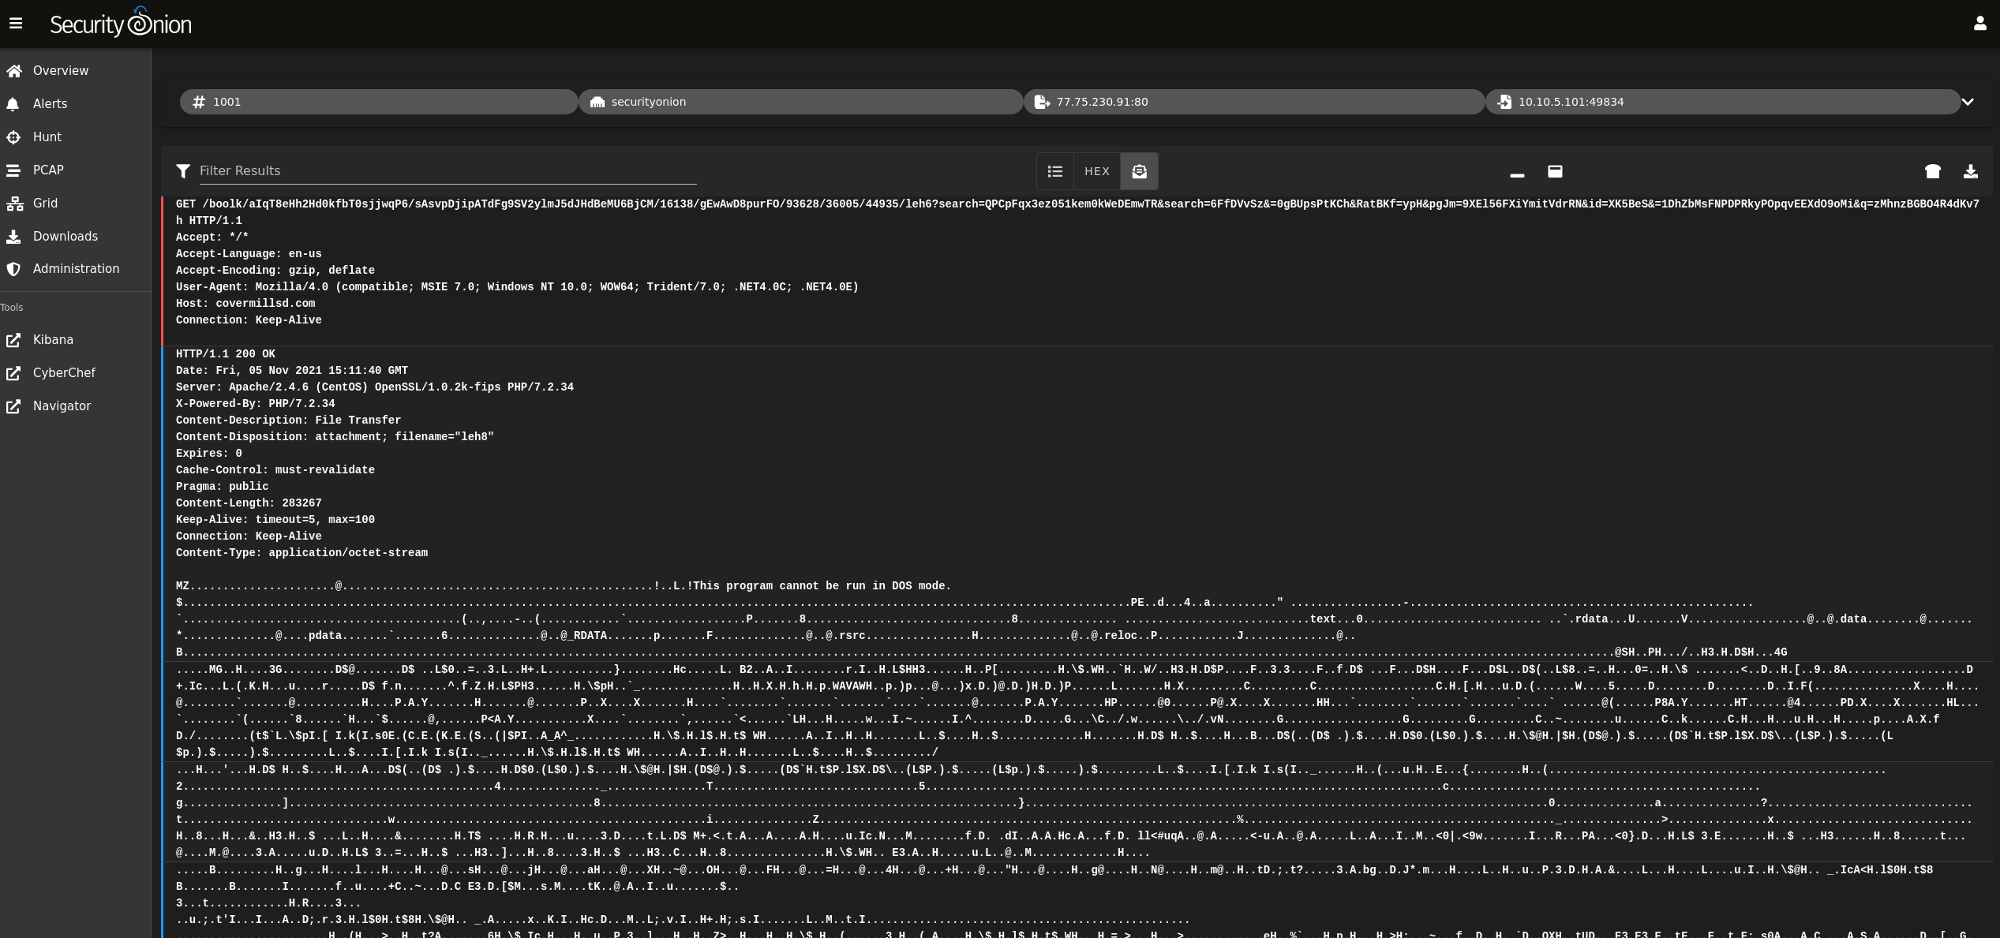Open the Hunt page
This screenshot has height=938, width=2000.
pyautogui.click(x=75, y=136)
